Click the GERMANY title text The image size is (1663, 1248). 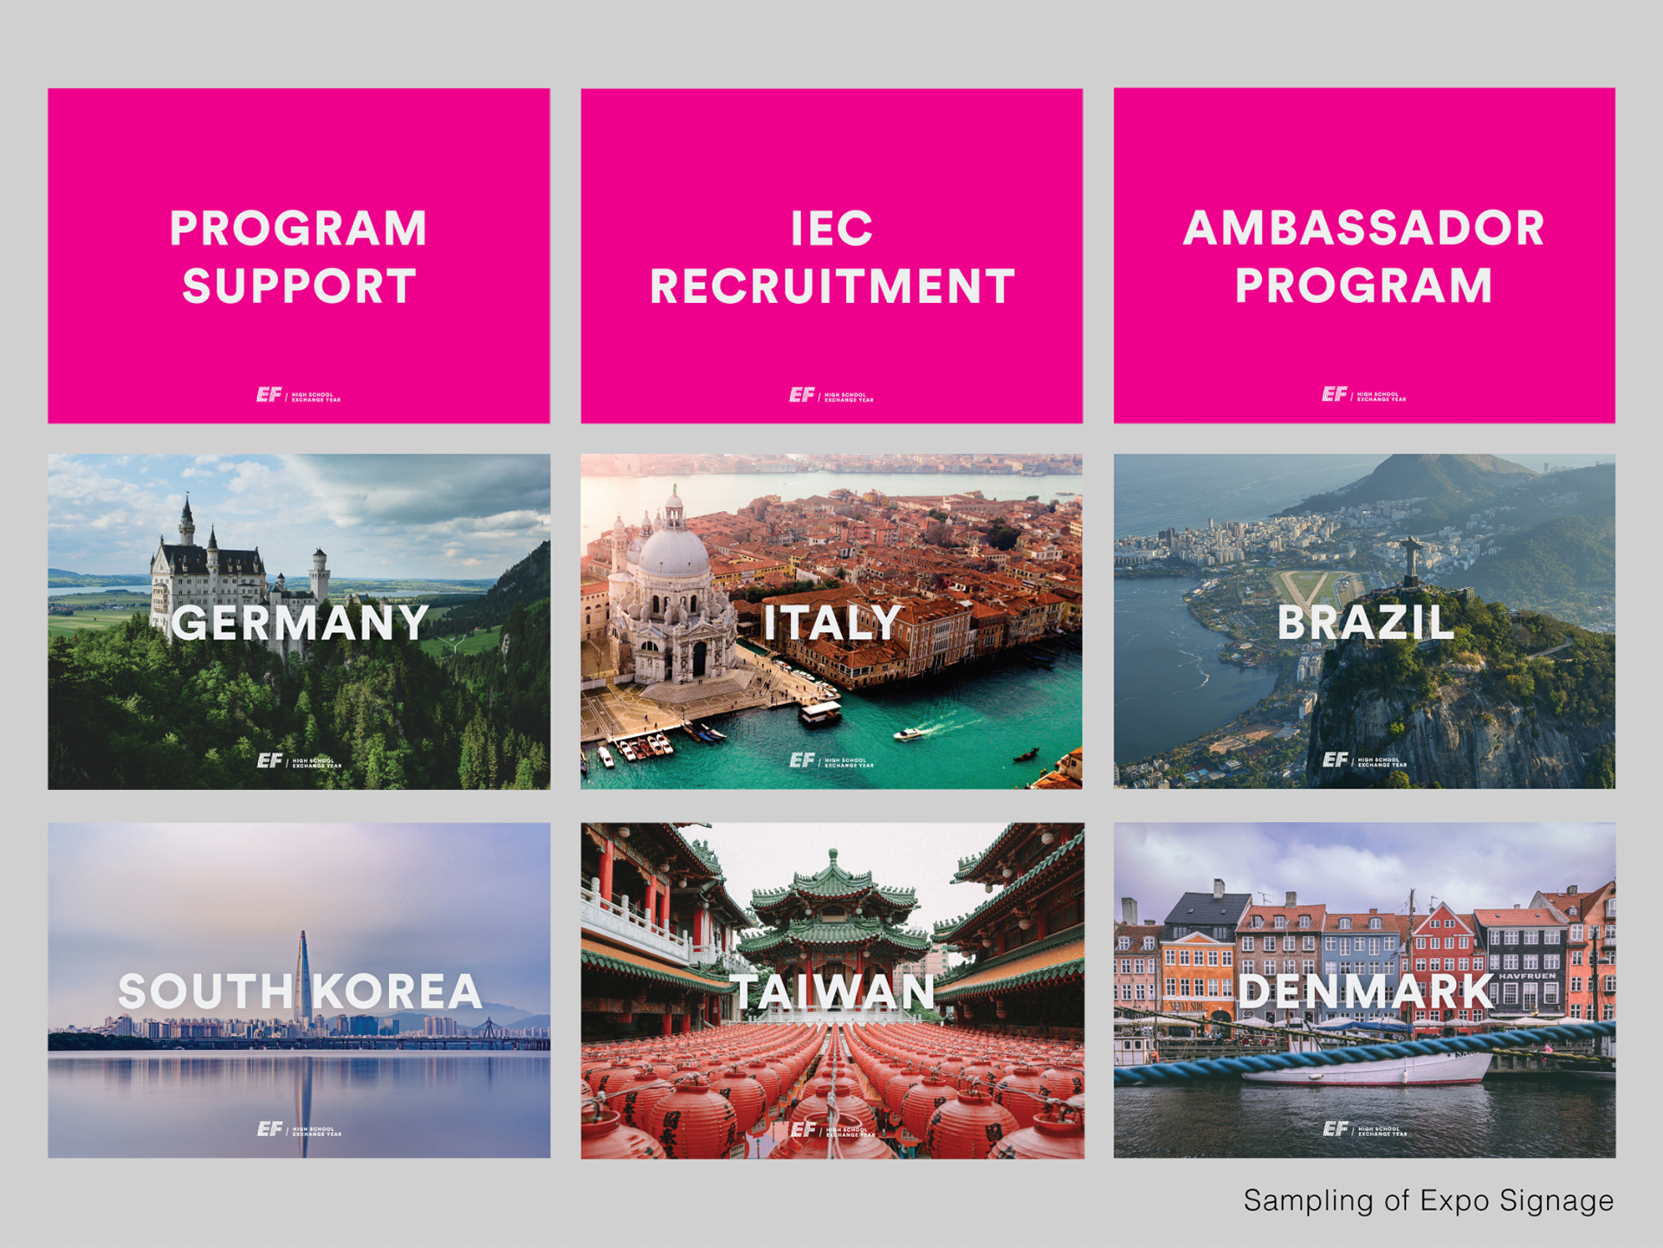[x=300, y=623]
